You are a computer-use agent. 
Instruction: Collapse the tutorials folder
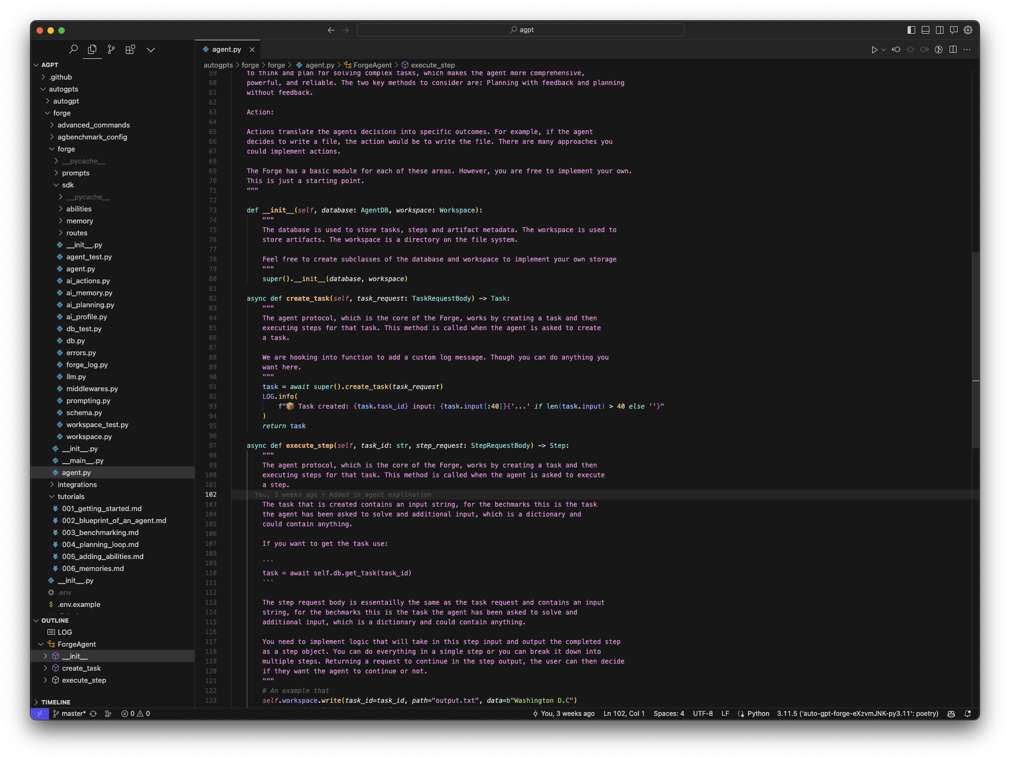pyautogui.click(x=71, y=497)
